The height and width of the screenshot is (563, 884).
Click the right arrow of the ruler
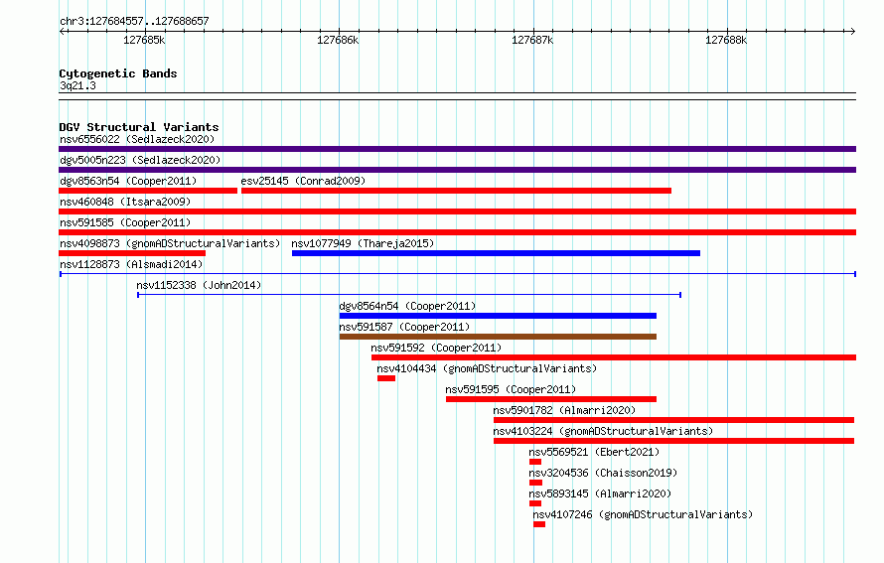853,31
